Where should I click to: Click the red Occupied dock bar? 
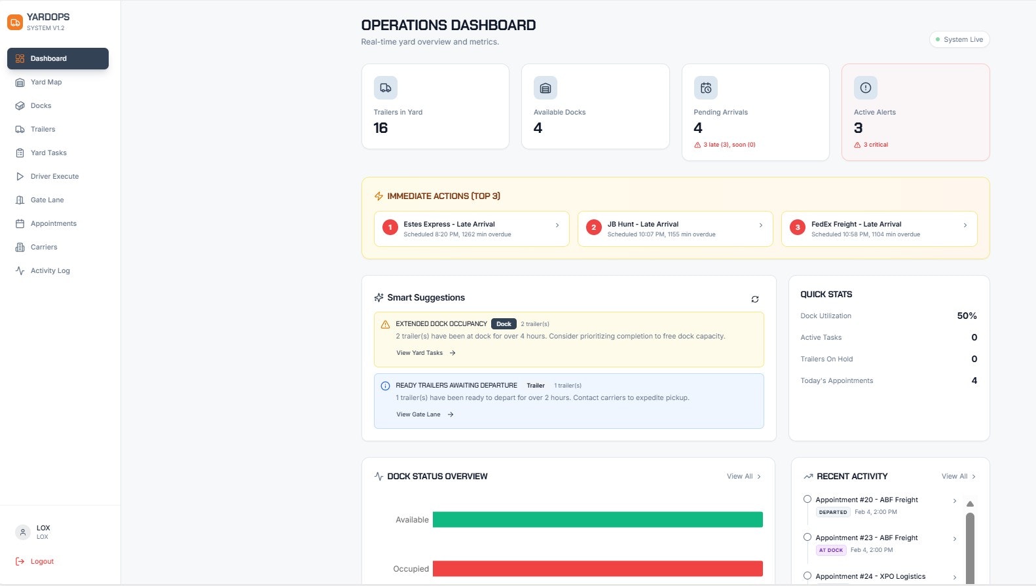pos(598,568)
